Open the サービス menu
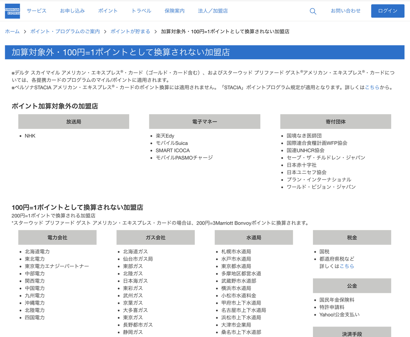 click(37, 11)
